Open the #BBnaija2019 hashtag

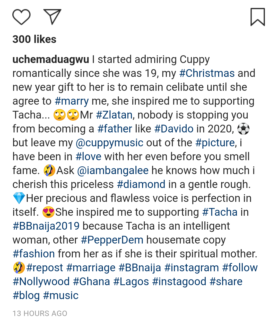[46, 226]
